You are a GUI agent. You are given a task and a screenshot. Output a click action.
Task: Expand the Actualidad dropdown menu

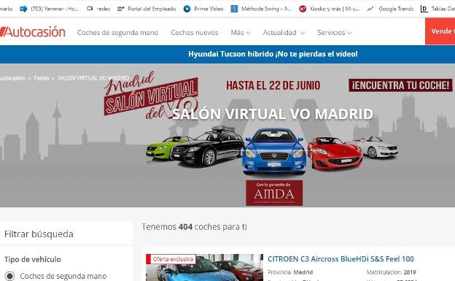click(284, 33)
